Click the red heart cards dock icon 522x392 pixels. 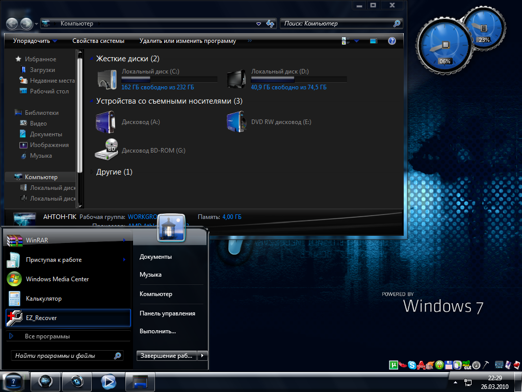[x=517, y=365]
